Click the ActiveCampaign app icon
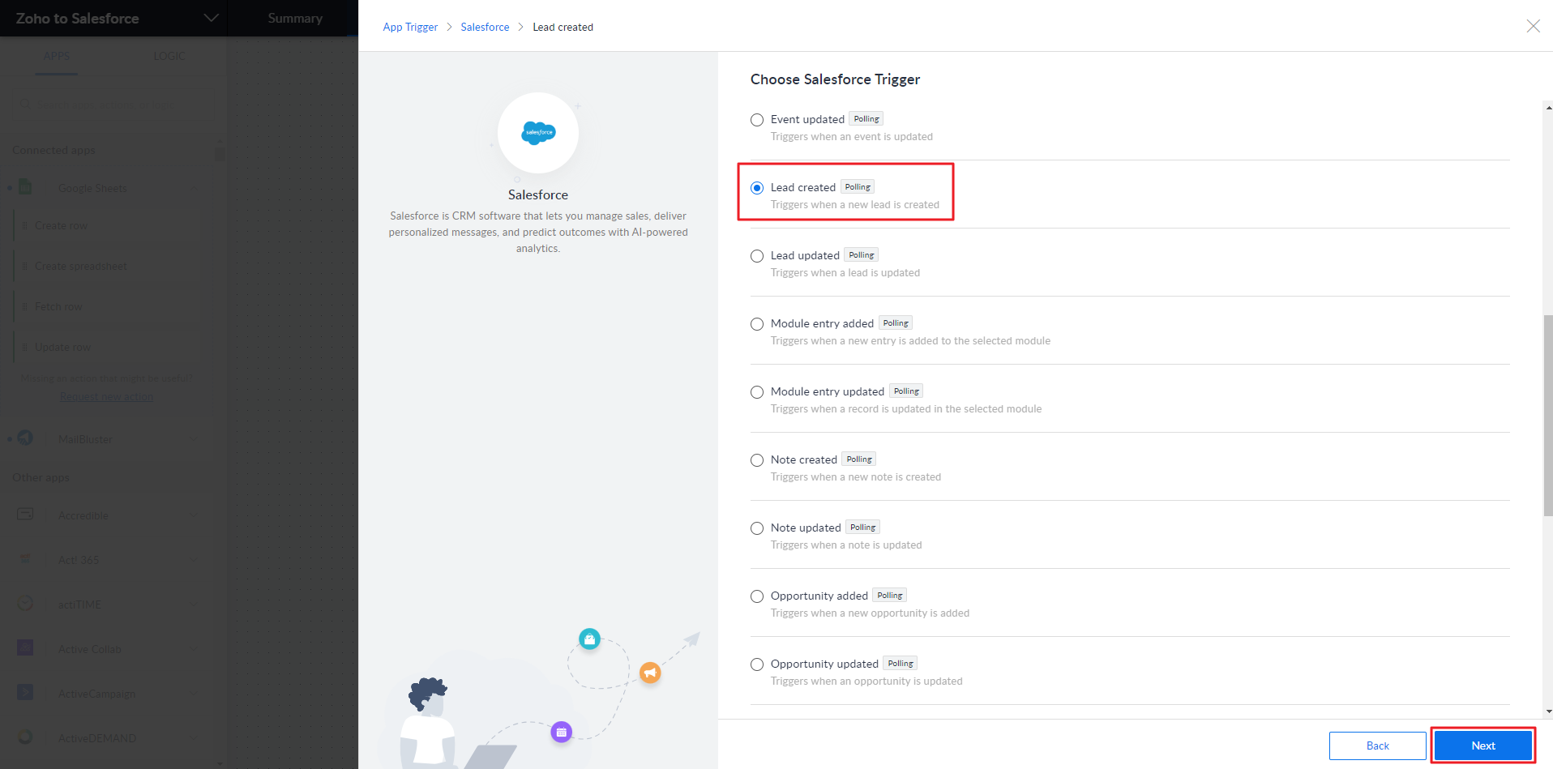The image size is (1553, 769). (25, 693)
